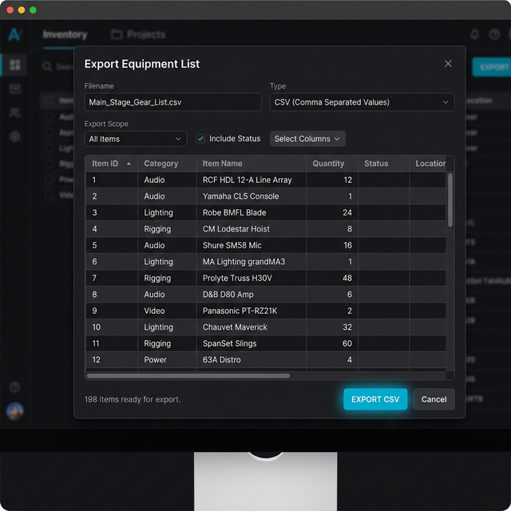Select the Prolyte Truss H30V cell

tap(251, 278)
